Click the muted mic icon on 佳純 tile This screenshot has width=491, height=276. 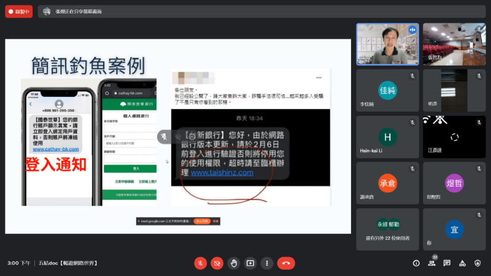(x=412, y=76)
